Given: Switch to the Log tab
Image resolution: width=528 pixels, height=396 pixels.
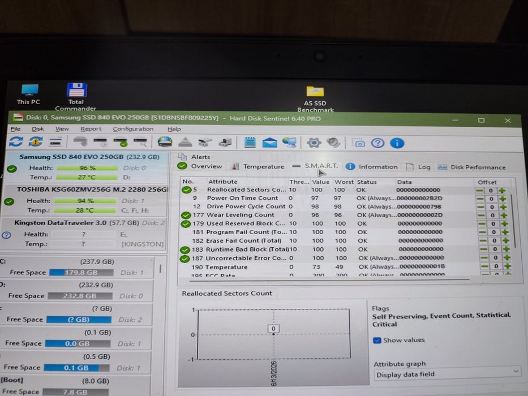Looking at the screenshot, I should click(x=418, y=167).
